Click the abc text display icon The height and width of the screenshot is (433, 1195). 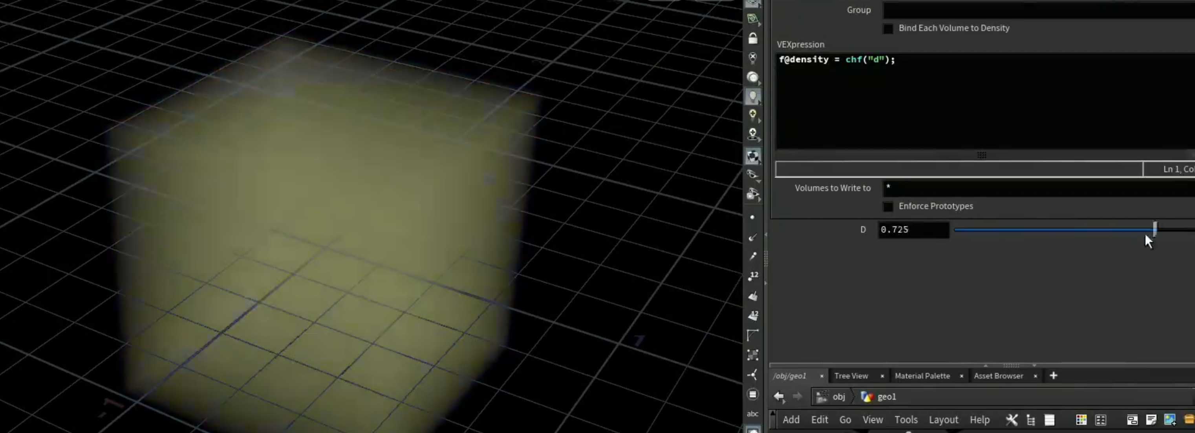pos(752,413)
